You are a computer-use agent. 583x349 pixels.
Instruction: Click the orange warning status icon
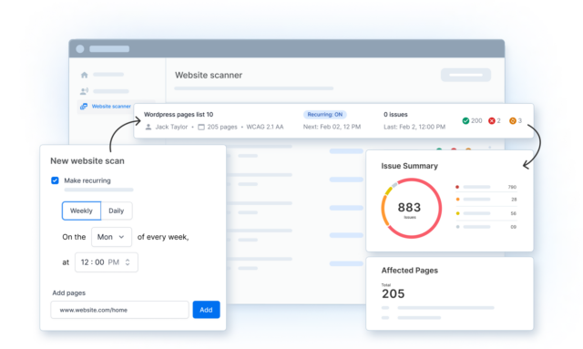tap(513, 120)
